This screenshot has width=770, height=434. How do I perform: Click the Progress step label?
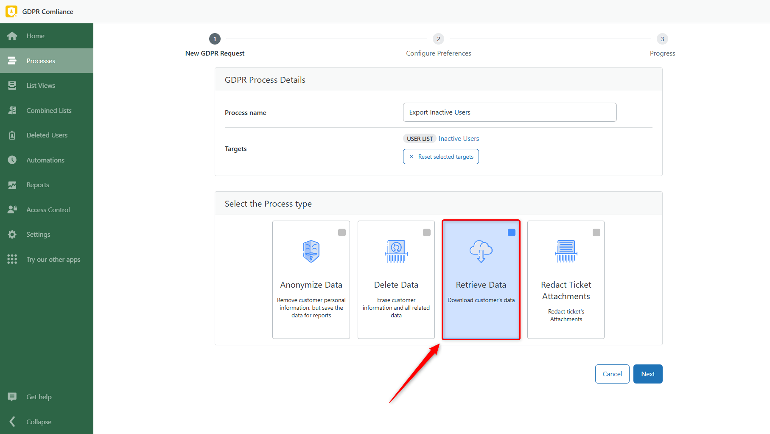click(662, 53)
